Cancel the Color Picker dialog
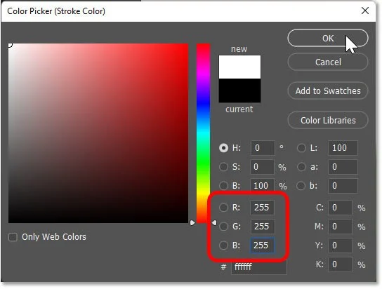 (328, 62)
